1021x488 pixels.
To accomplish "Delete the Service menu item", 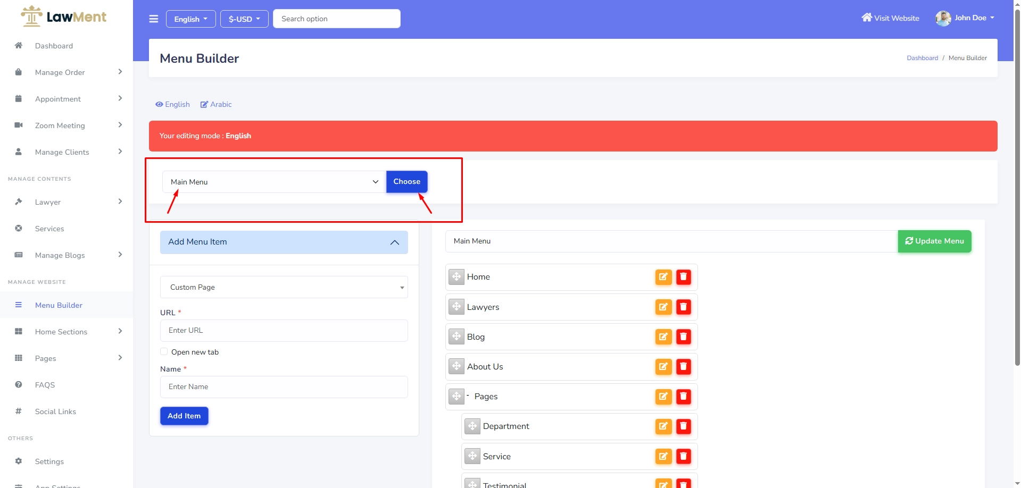I will click(683, 456).
